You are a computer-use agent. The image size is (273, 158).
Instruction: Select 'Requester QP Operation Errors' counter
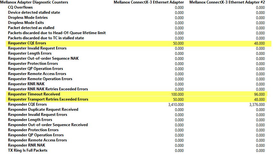pos(35,69)
